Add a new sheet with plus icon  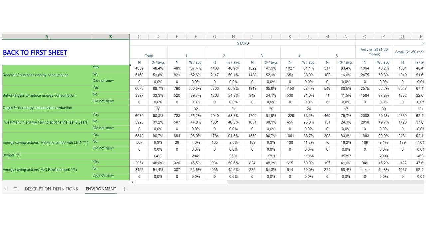(x=124, y=189)
